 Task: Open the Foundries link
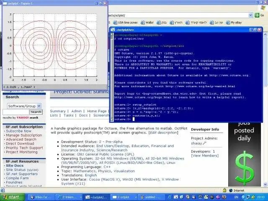click(14, 183)
